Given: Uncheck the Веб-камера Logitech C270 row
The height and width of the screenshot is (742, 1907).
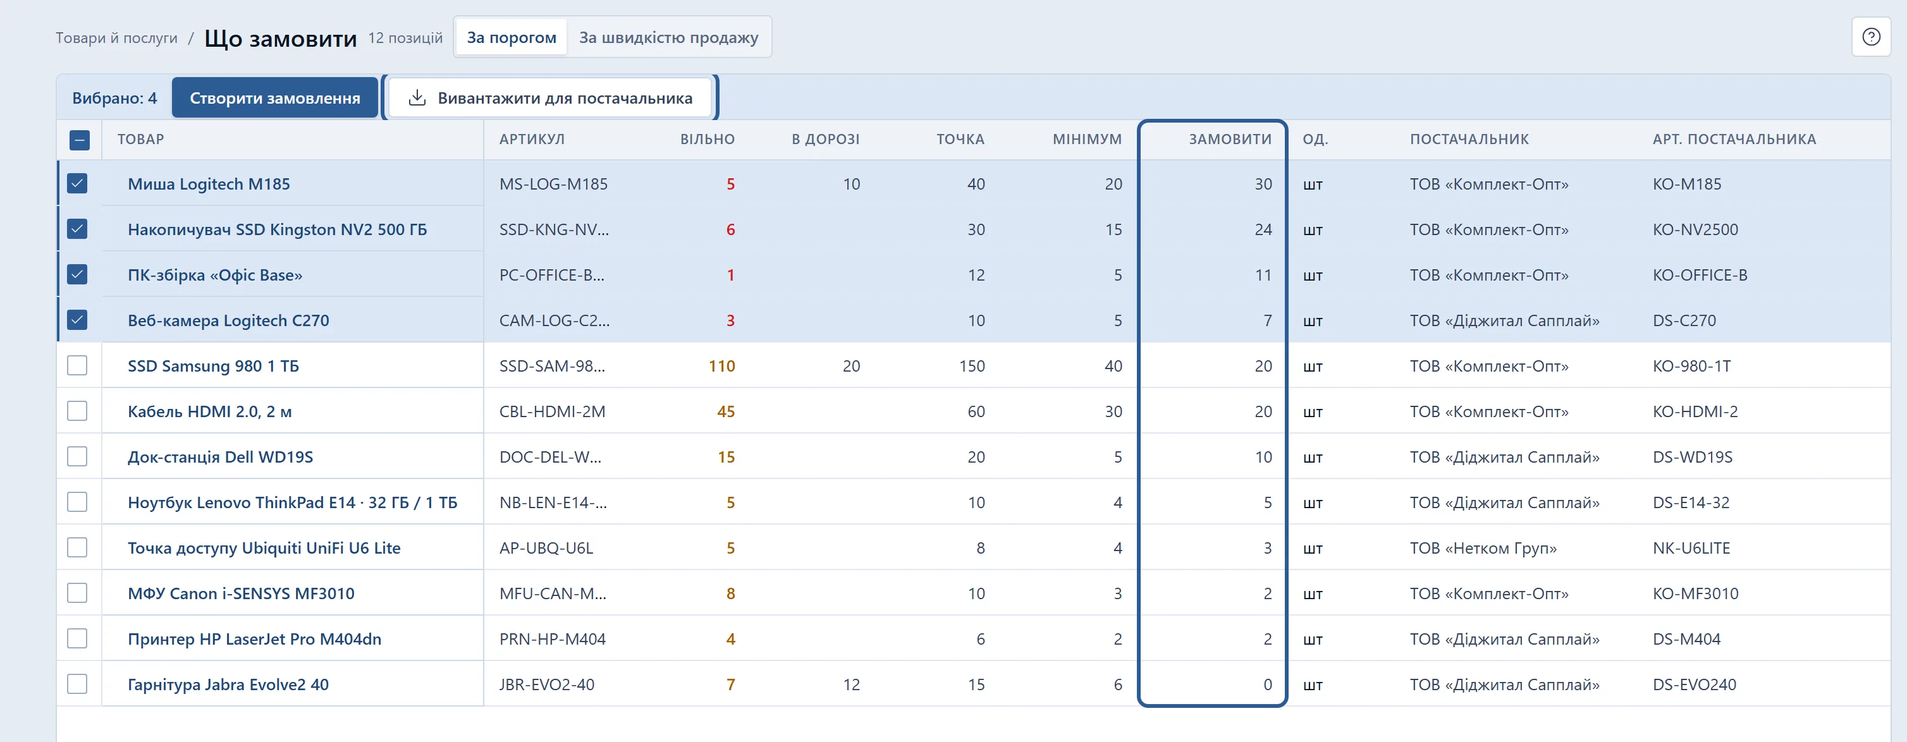Looking at the screenshot, I should (x=77, y=320).
